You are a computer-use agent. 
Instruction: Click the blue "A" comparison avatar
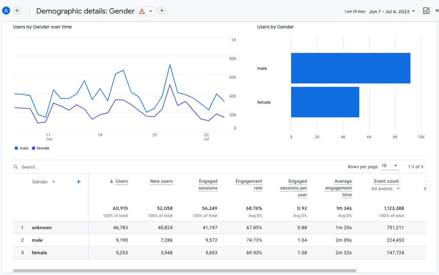click(x=6, y=10)
